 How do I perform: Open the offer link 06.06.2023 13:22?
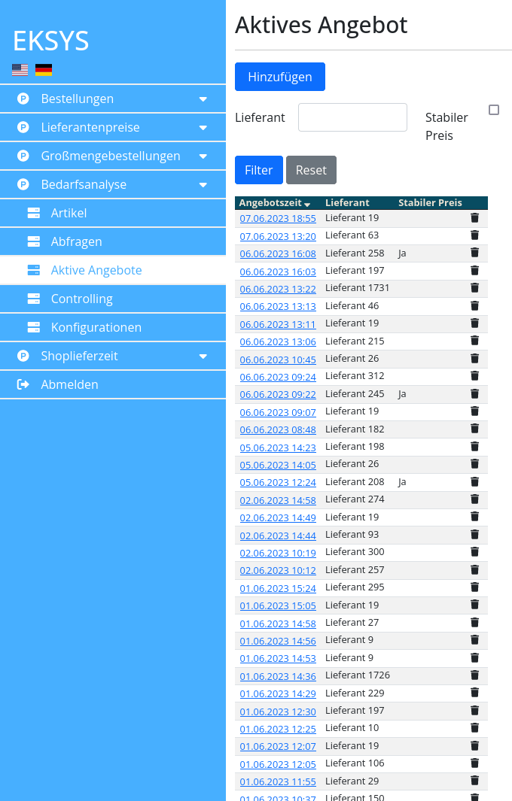click(278, 289)
